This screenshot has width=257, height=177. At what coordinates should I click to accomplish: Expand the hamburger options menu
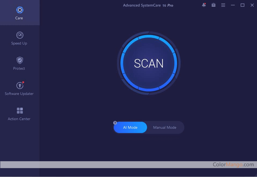(x=223, y=5)
